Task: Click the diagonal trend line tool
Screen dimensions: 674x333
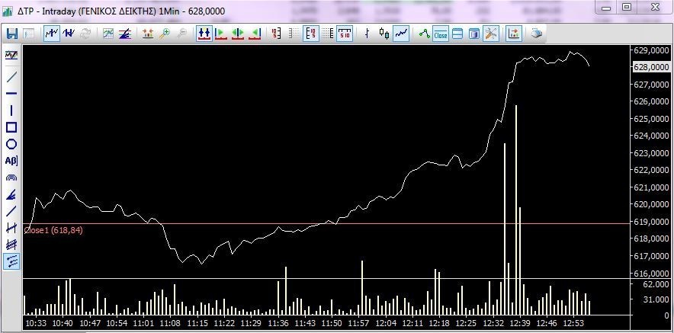Action: (11, 77)
